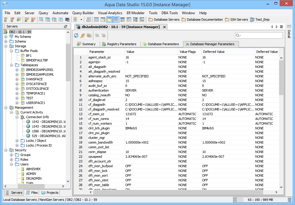Viewport: 295px width, 205px height.
Task: Open the search field magnifier dropdown
Action: [x=239, y=35]
